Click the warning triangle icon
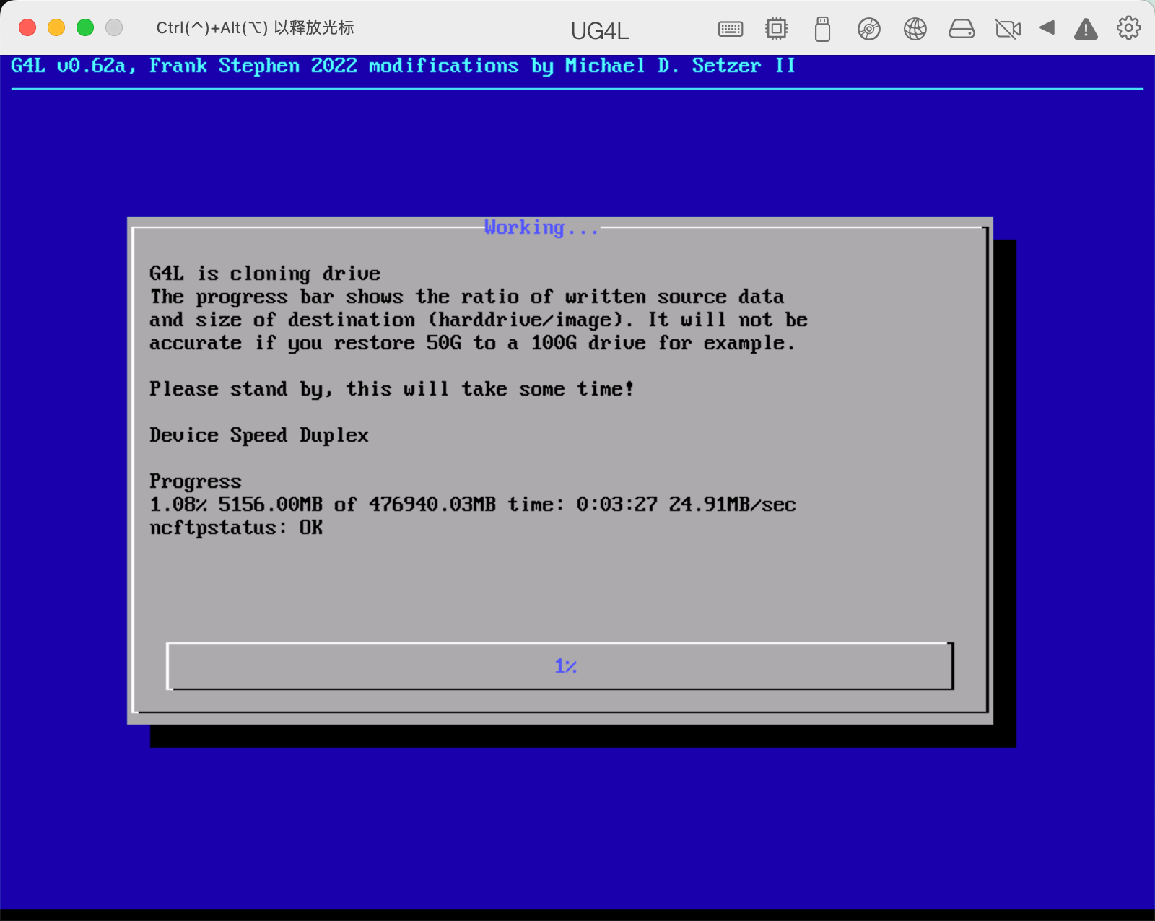 (1086, 29)
